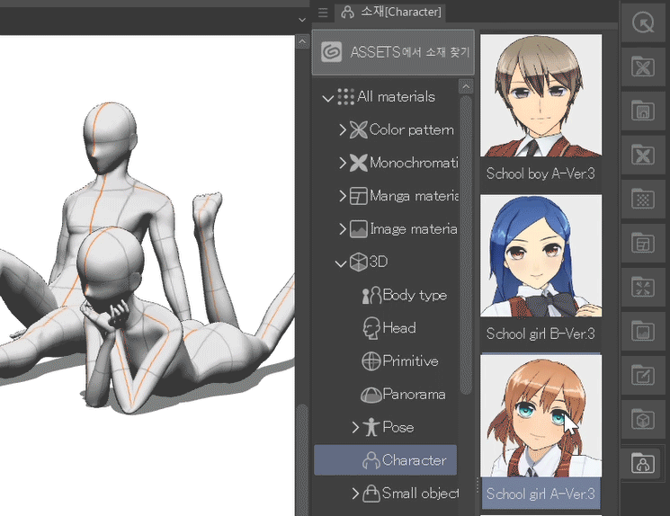Screen dimensions: 670x516
Task: Click the quick access arrow icon in sidebar
Action: (643, 22)
